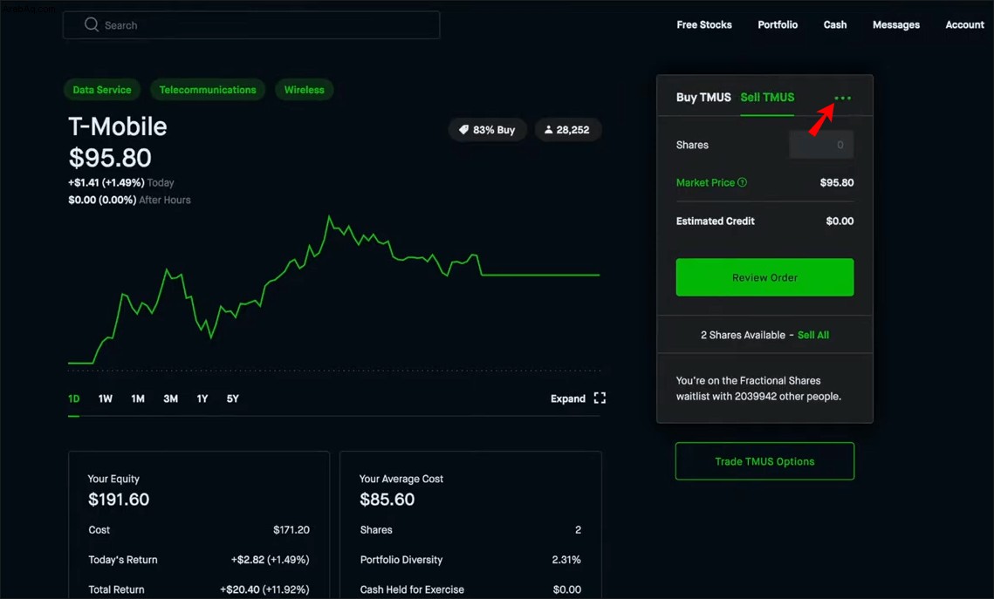The width and height of the screenshot is (994, 599).
Task: Click the 83% Buy analyst rating tag
Action: (487, 130)
